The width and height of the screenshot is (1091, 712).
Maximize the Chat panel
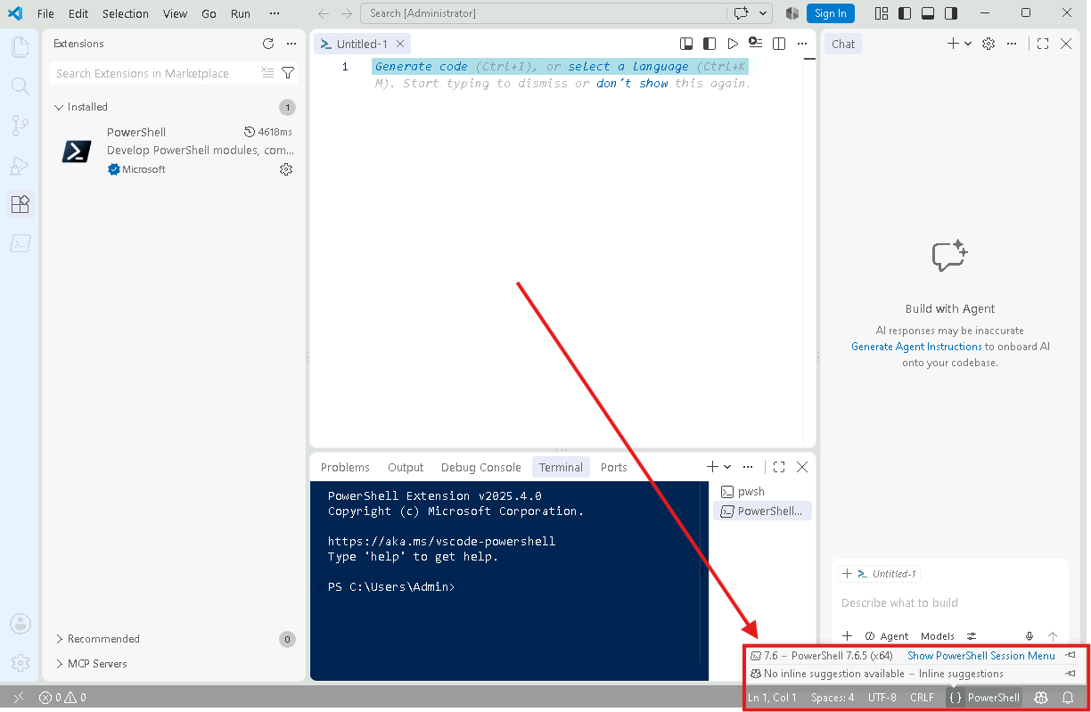point(1043,44)
